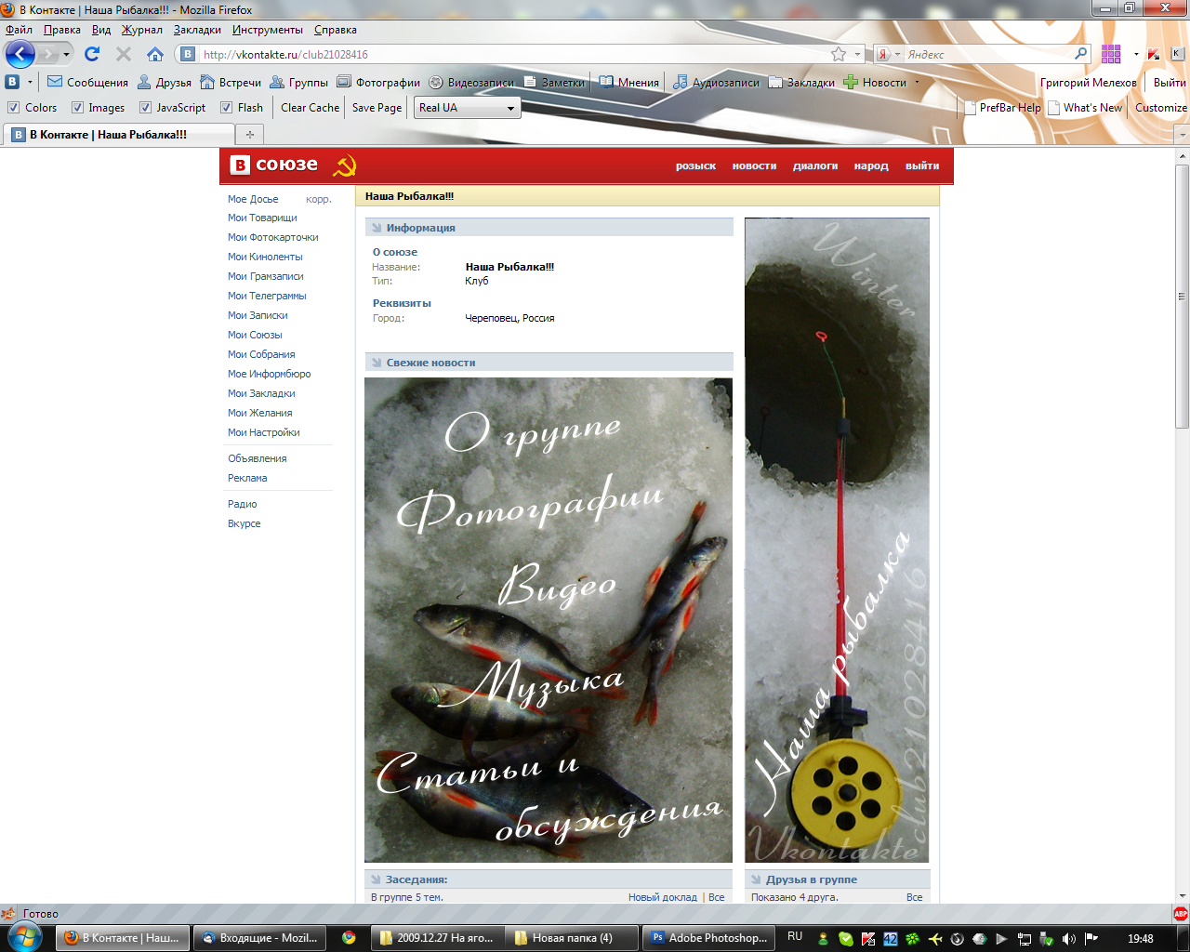Toggle the Colors checkbox in PrefBar
Viewport: 1190px width, 952px height.
[13, 108]
